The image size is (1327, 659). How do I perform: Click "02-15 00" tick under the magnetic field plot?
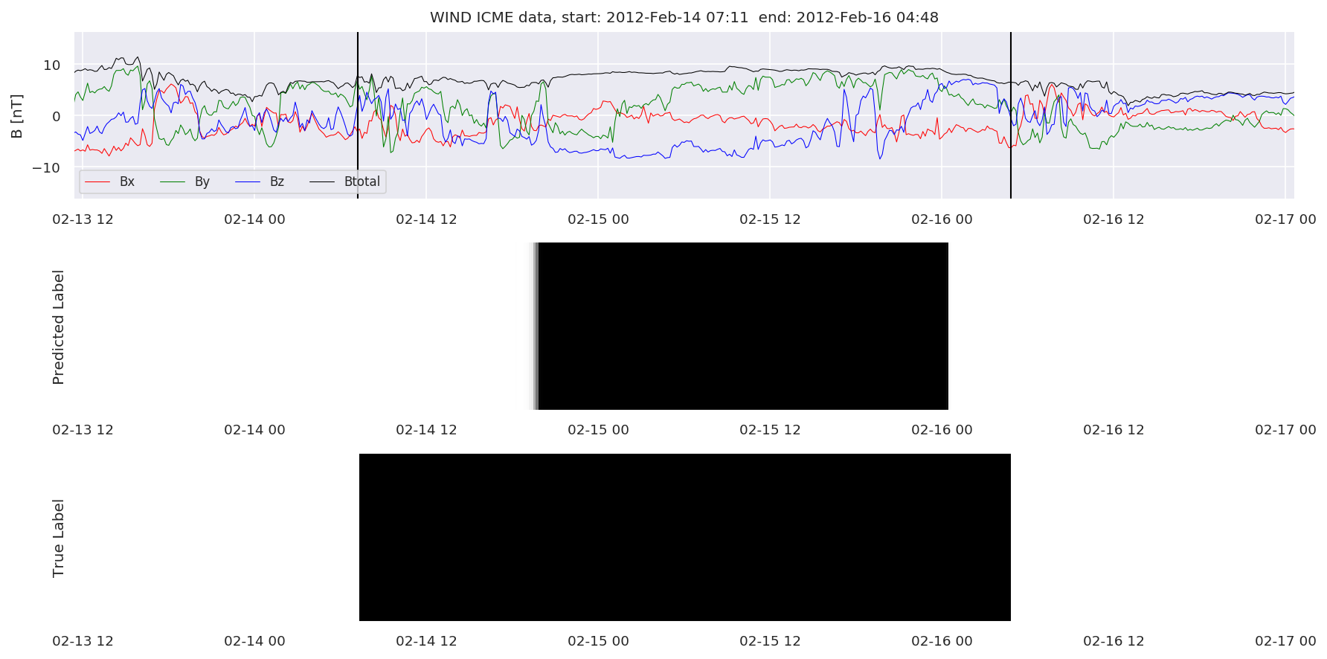coord(598,219)
